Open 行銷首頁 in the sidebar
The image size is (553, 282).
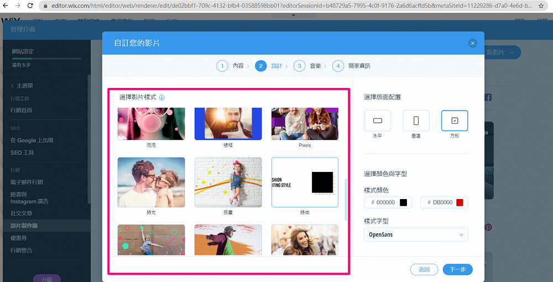point(22,111)
